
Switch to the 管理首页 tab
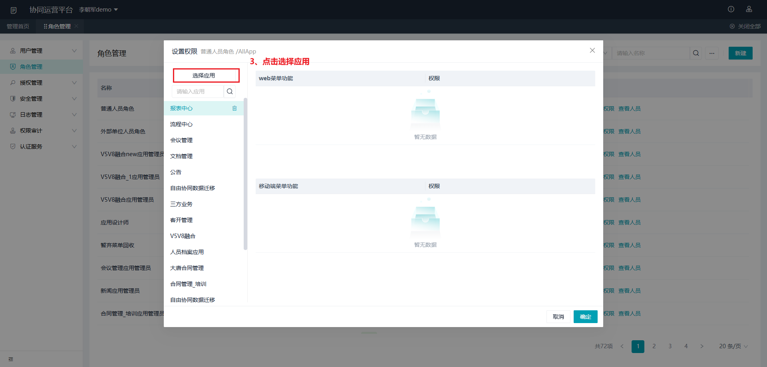[18, 26]
